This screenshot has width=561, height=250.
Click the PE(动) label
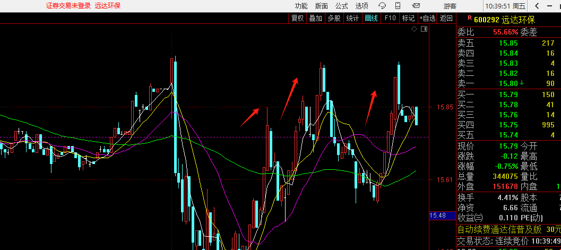tap(531, 218)
